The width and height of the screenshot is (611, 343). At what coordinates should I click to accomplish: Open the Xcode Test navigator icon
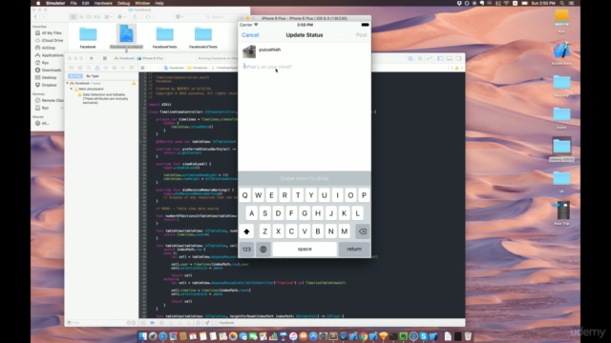point(106,68)
